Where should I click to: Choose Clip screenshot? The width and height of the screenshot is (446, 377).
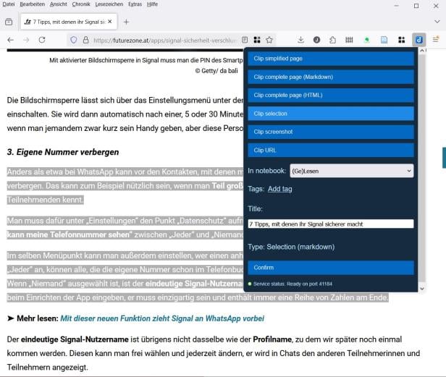click(x=331, y=132)
